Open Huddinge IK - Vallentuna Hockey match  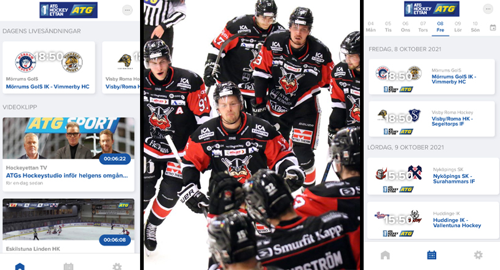[x=431, y=220]
